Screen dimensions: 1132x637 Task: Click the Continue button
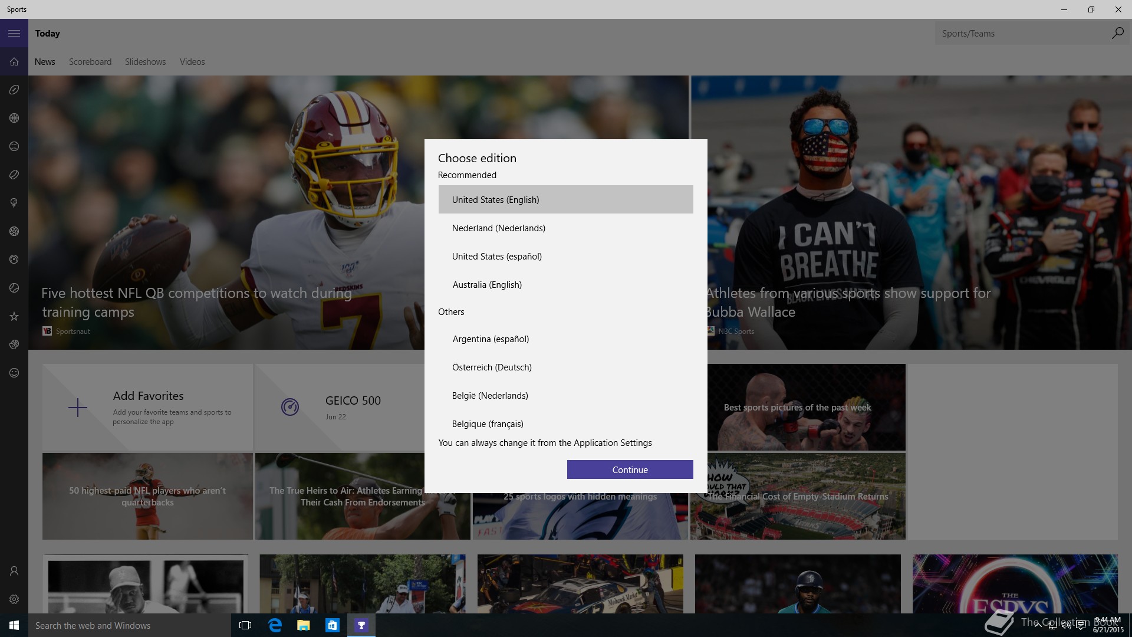pyautogui.click(x=630, y=469)
